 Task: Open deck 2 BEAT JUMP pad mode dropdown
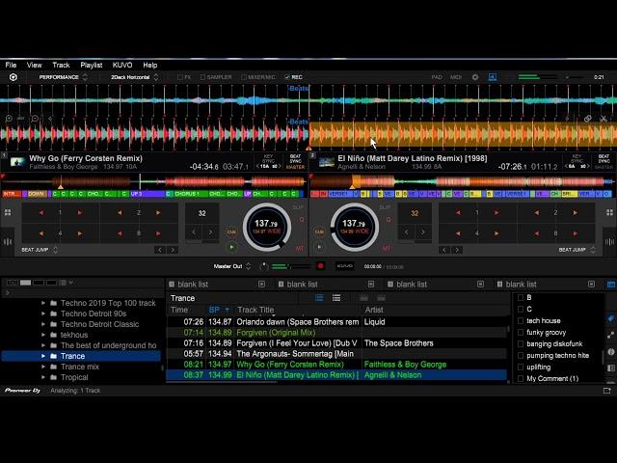(x=577, y=250)
